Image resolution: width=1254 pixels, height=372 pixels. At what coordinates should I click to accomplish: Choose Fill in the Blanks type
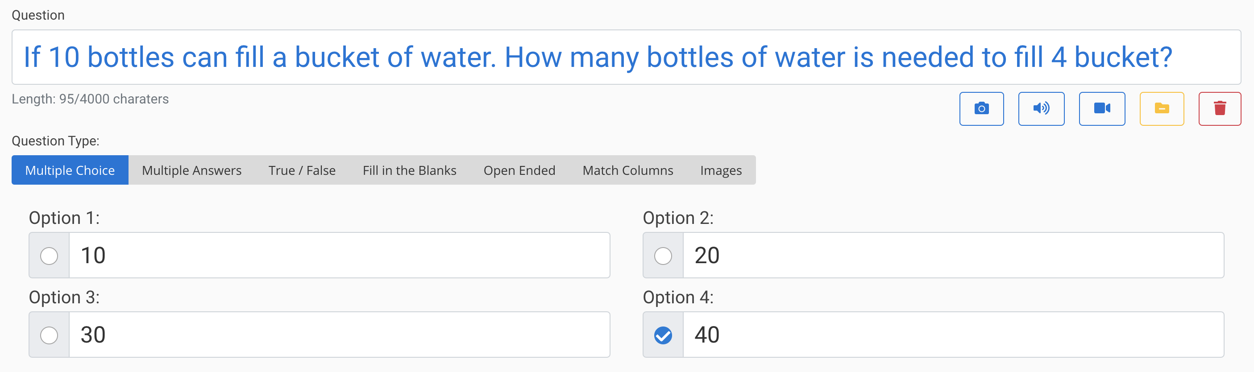409,169
